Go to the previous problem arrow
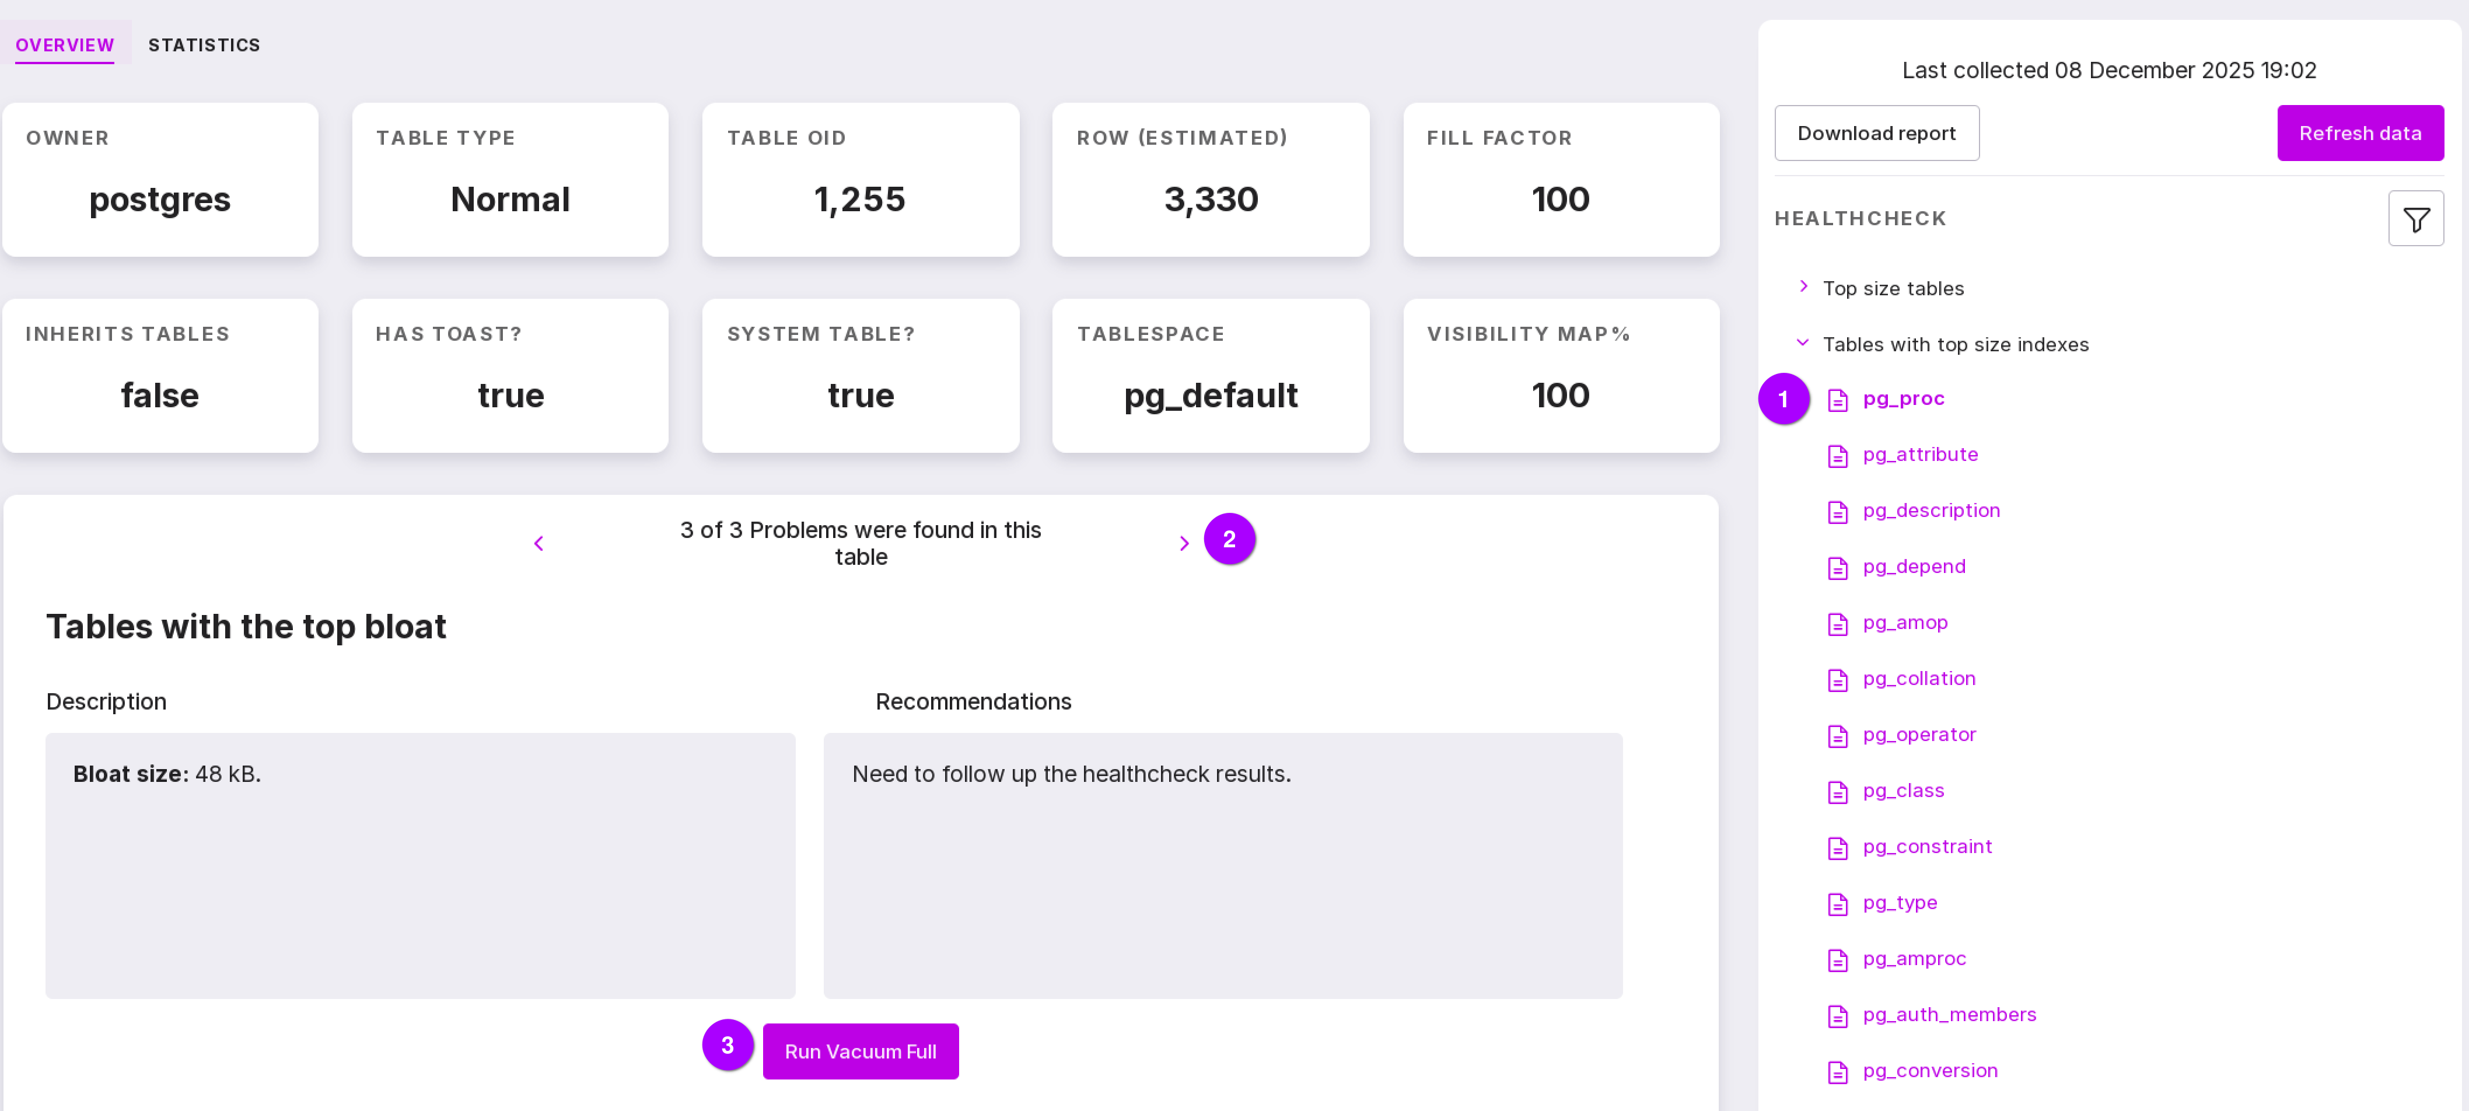Screen dimensions: 2469x1111 click(x=538, y=543)
